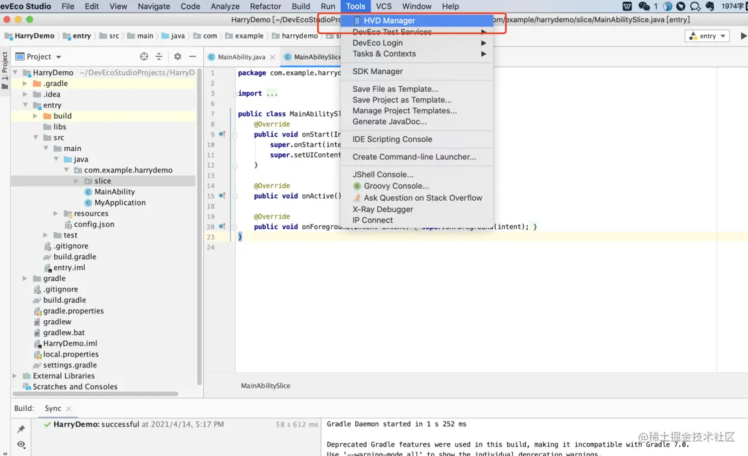Open IDE Scripting Console
This screenshot has height=456, width=748.
417,139
